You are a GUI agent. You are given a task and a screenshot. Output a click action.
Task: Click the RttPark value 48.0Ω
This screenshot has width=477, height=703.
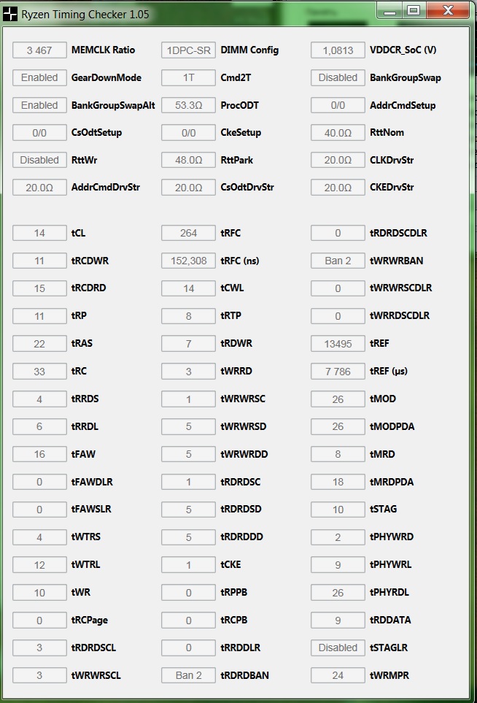189,160
